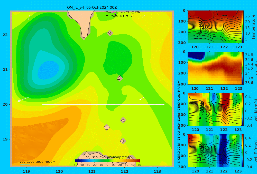The width and height of the screenshot is (257, 174).
Task: Click the salinity colorbar
Action: pos(242,68)
